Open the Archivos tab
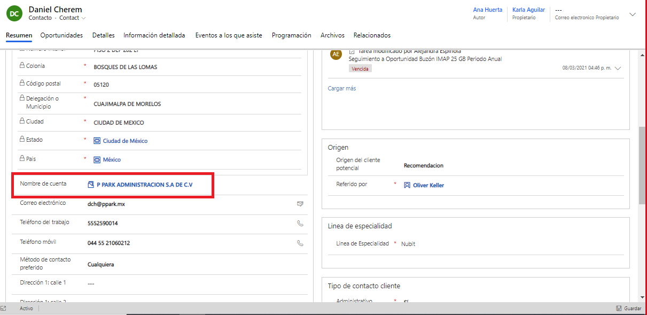 pyautogui.click(x=332, y=35)
